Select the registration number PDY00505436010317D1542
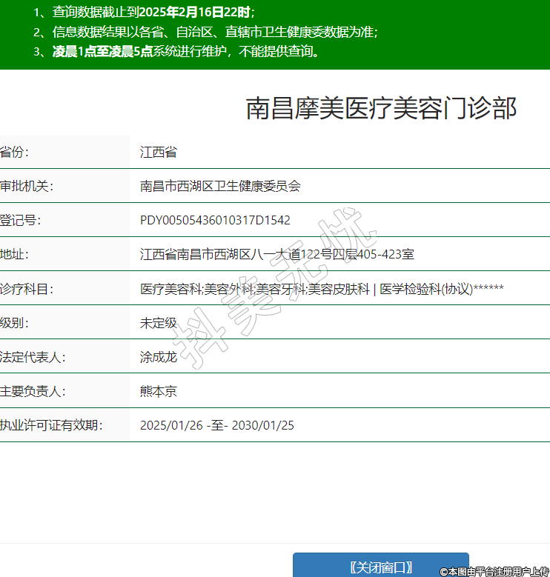Image resolution: width=550 pixels, height=577 pixels. pos(215,220)
